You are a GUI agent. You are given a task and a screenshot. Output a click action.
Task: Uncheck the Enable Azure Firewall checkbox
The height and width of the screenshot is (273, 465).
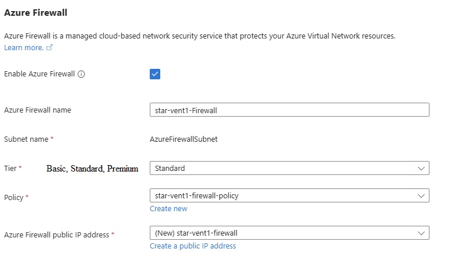155,74
